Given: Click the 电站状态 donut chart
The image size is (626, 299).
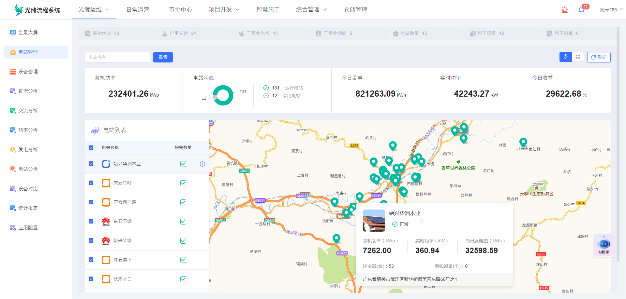Looking at the screenshot, I should click(223, 95).
